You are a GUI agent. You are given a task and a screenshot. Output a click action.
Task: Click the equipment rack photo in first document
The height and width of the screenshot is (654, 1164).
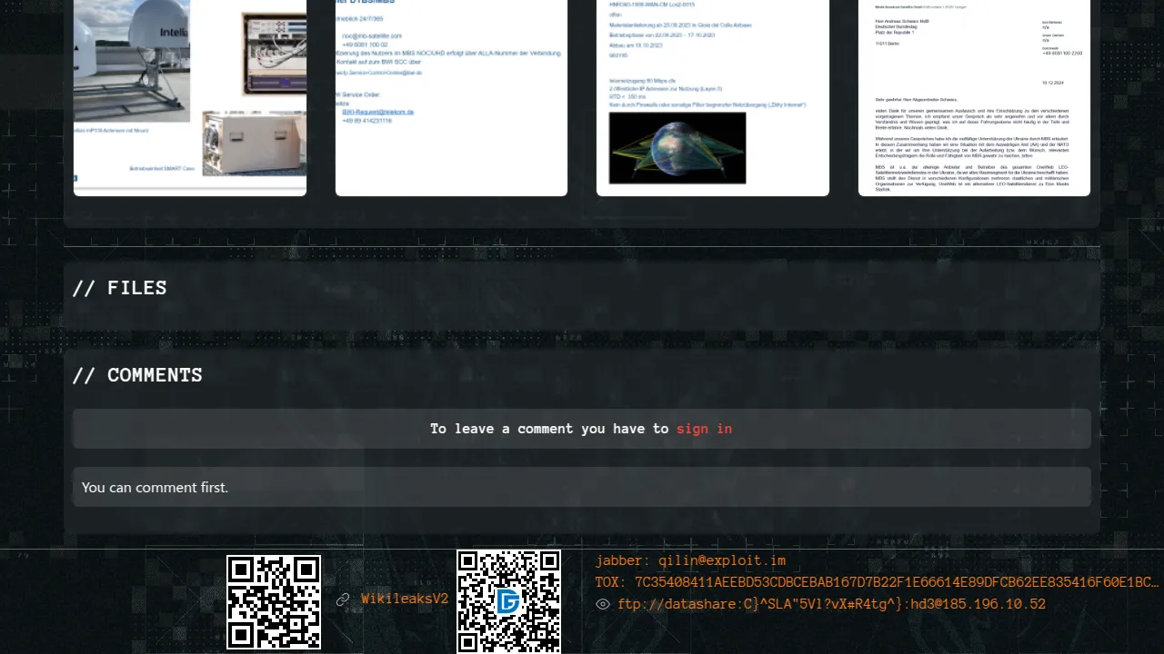(x=274, y=54)
